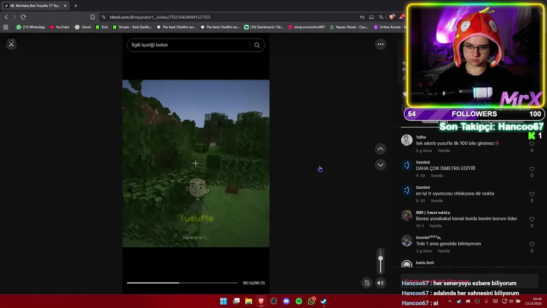This screenshot has width=547, height=308.
Task: Open baris.8o0 username
Action: click(x=425, y=263)
